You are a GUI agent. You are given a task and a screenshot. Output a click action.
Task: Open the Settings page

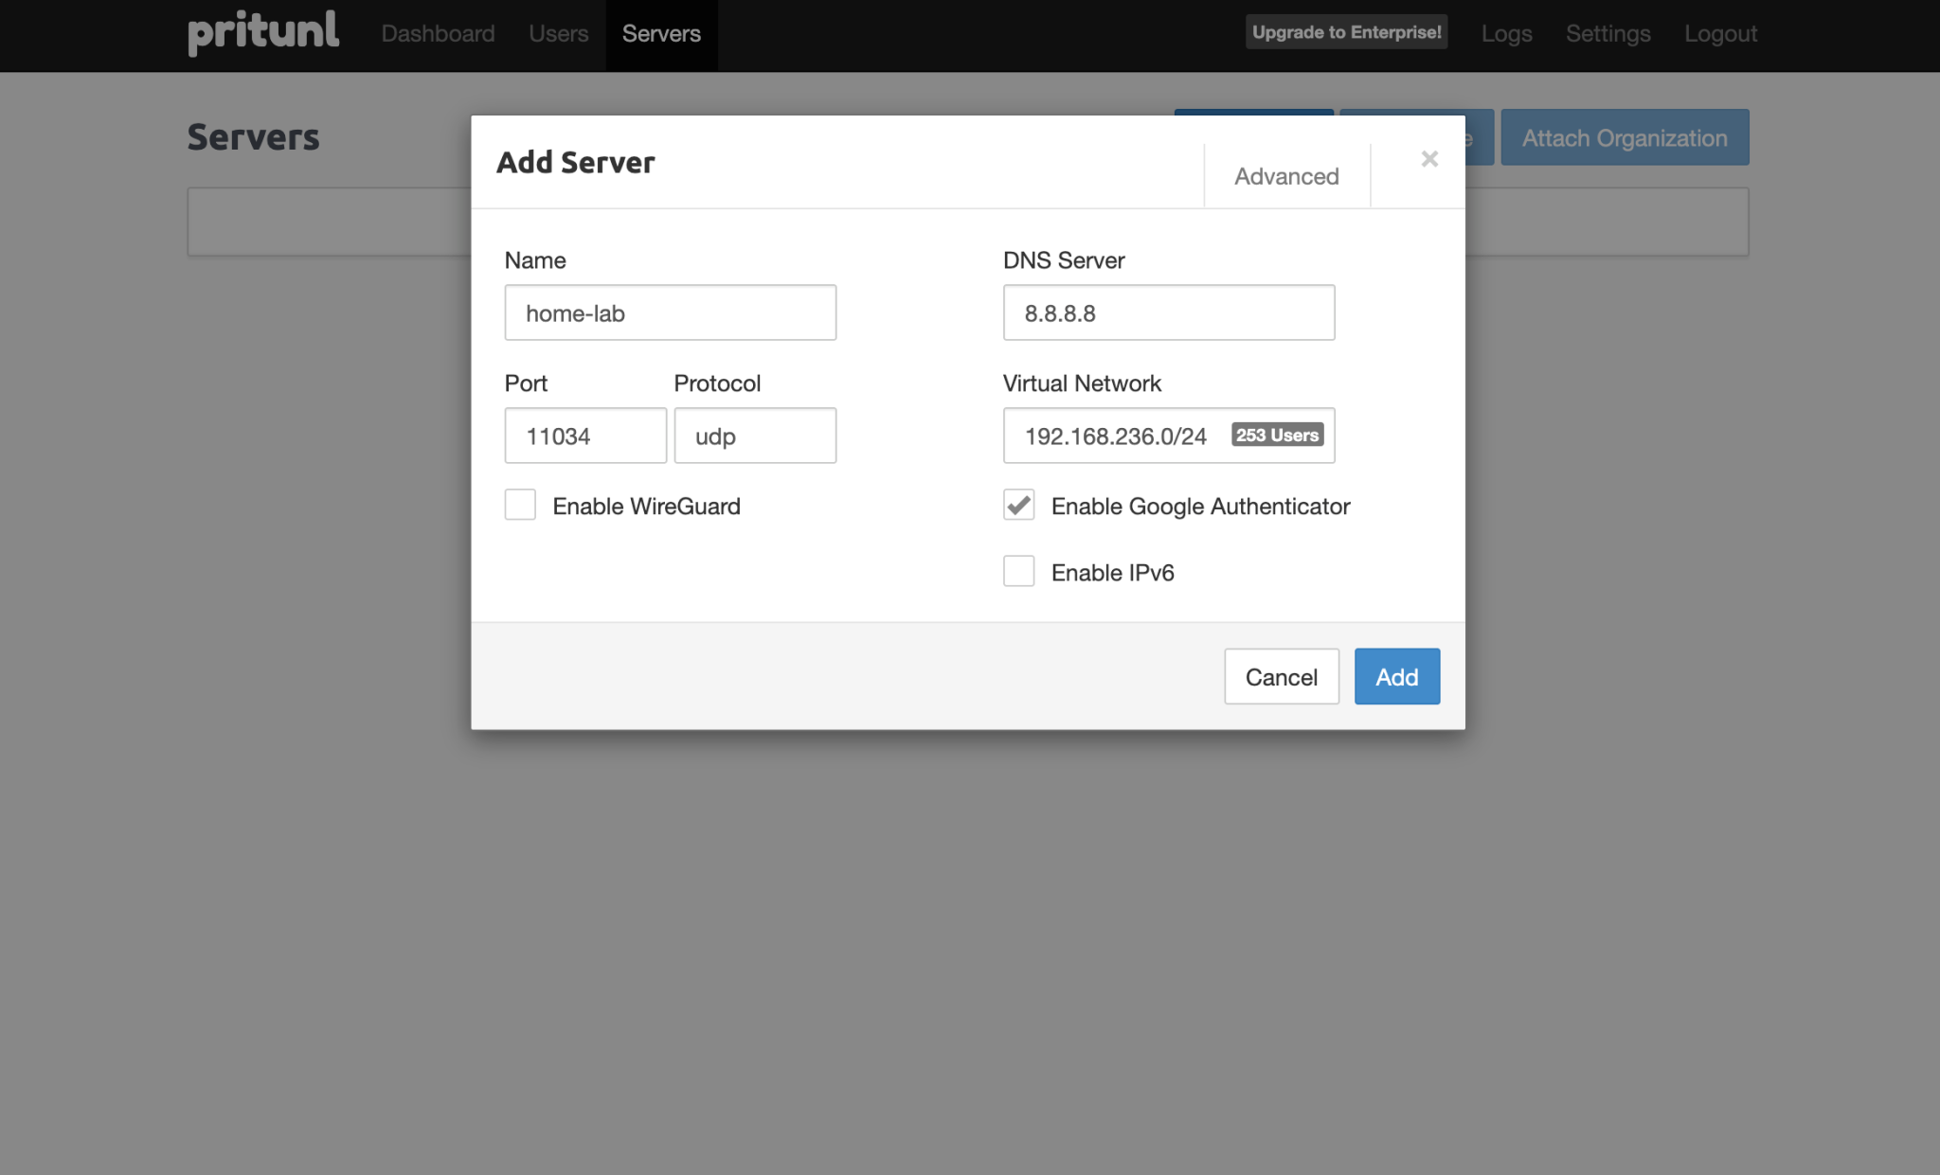point(1608,34)
